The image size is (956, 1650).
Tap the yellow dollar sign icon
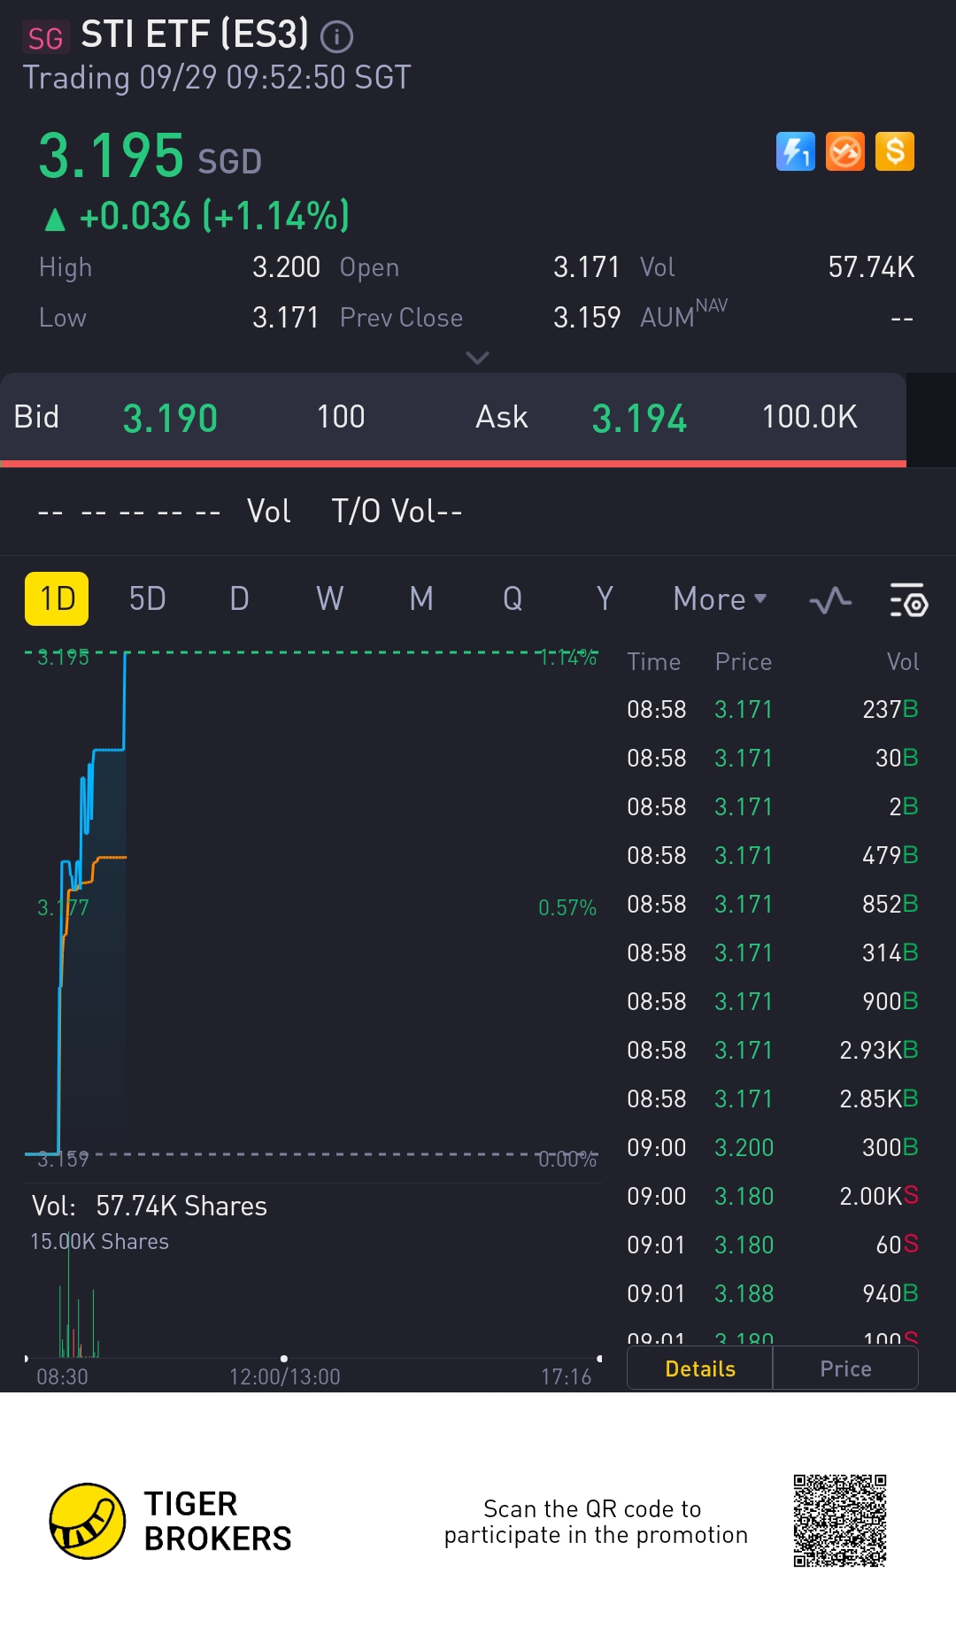pyautogui.click(x=895, y=151)
